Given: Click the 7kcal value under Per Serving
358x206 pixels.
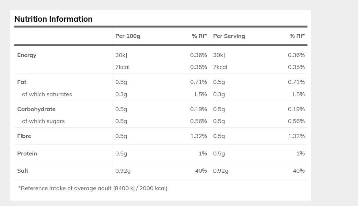Looking at the screenshot, I should coord(220,67).
